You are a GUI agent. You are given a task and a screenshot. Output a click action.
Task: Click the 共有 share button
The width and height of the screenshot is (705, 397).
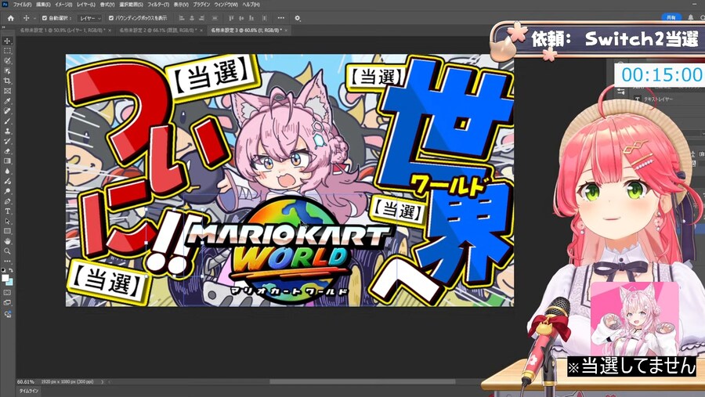[x=671, y=17]
